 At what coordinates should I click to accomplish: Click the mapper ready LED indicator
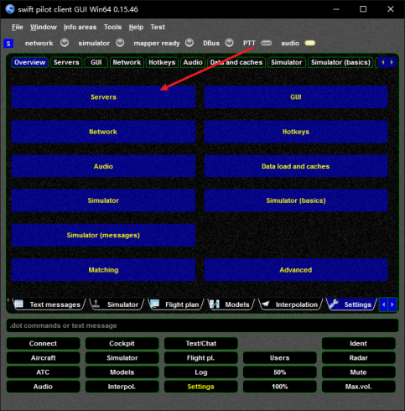(190, 43)
